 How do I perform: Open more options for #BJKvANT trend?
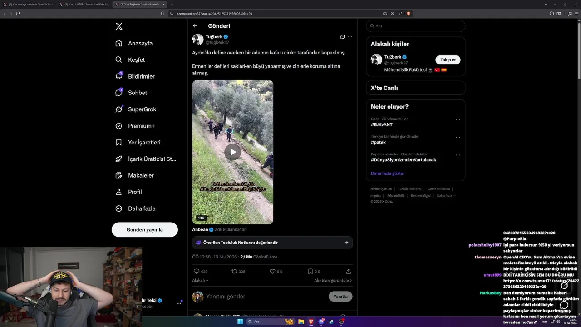pos(458,120)
